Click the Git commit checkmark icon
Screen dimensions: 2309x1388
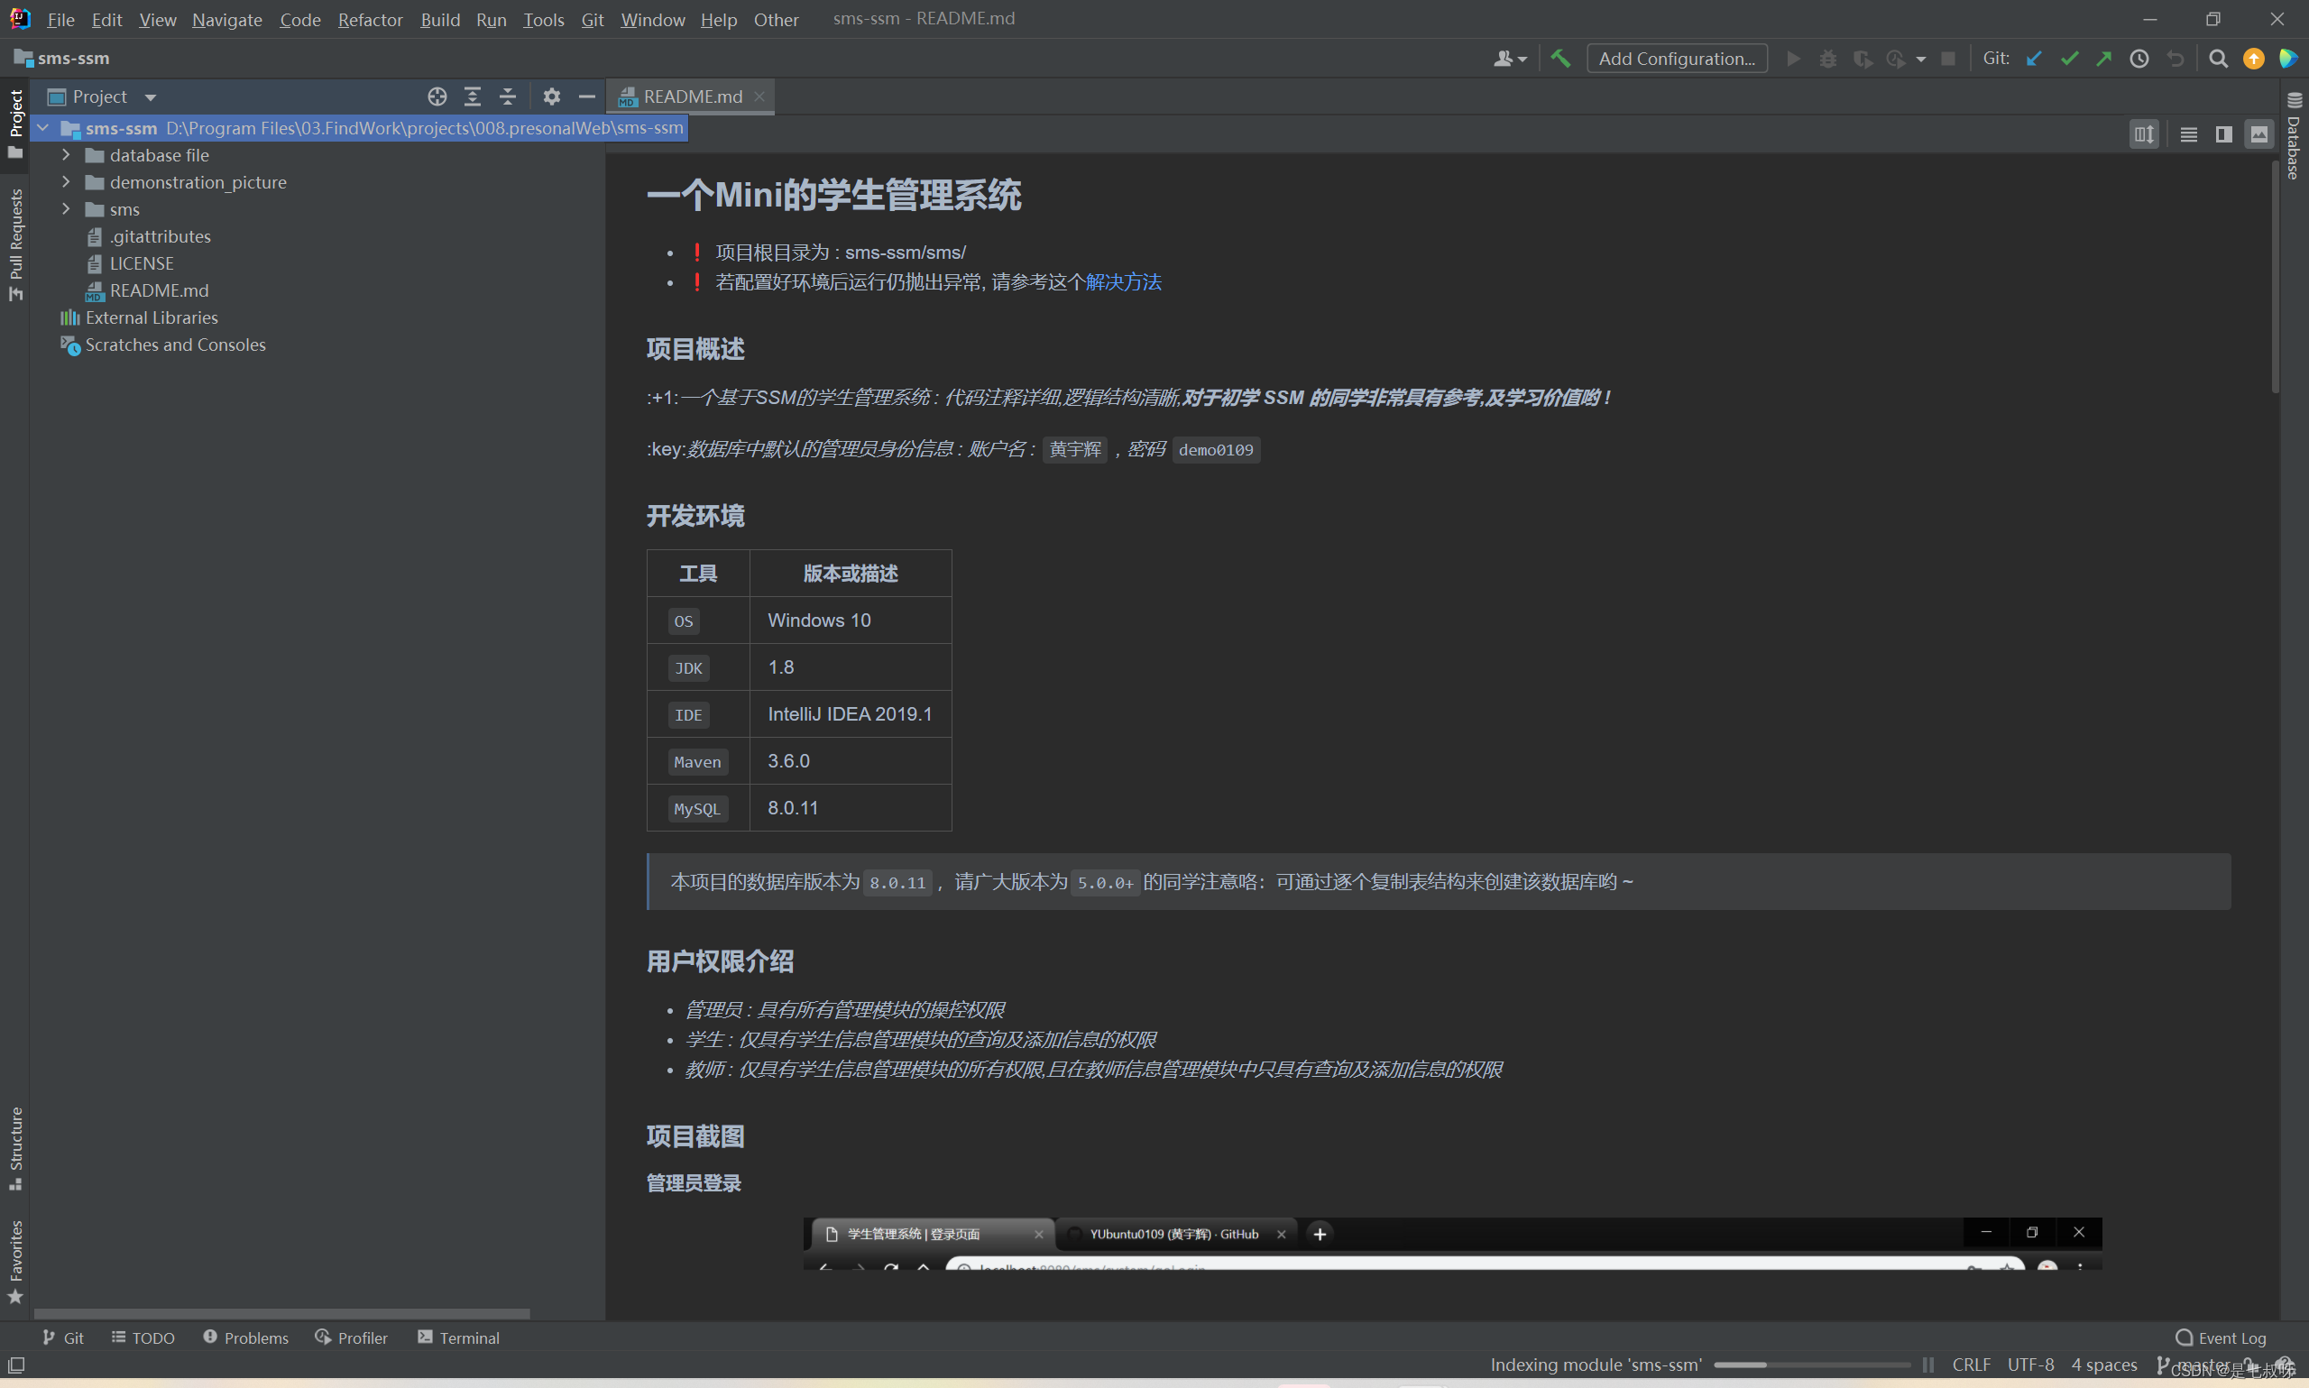[2069, 58]
